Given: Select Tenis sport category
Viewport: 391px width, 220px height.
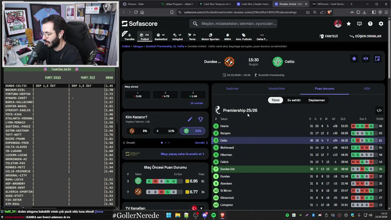Looking at the screenshot, I should point(192,37).
